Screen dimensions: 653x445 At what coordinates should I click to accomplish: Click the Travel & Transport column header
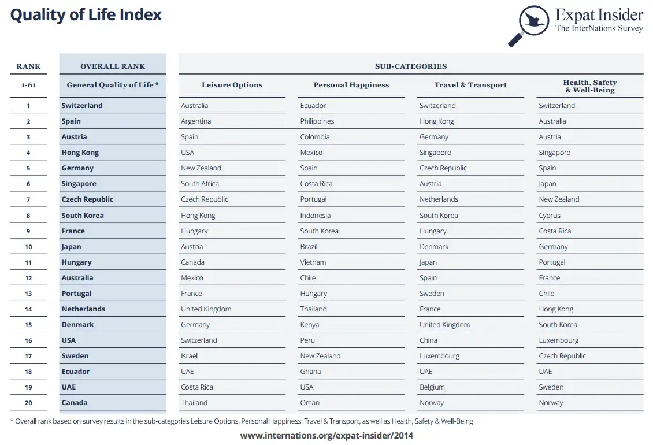pyautogui.click(x=470, y=85)
